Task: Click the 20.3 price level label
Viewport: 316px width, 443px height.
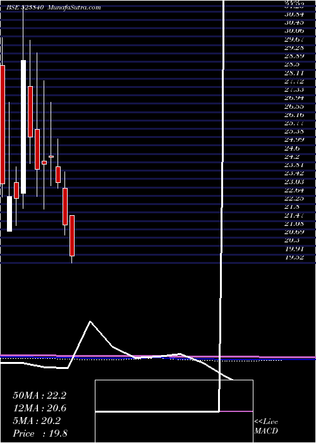Action: pos(291,240)
